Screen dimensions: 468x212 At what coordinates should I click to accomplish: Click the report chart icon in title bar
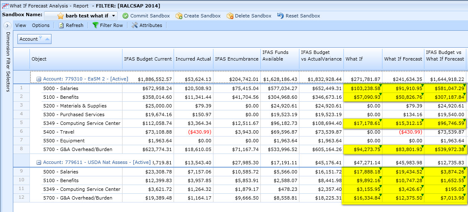point(5,6)
